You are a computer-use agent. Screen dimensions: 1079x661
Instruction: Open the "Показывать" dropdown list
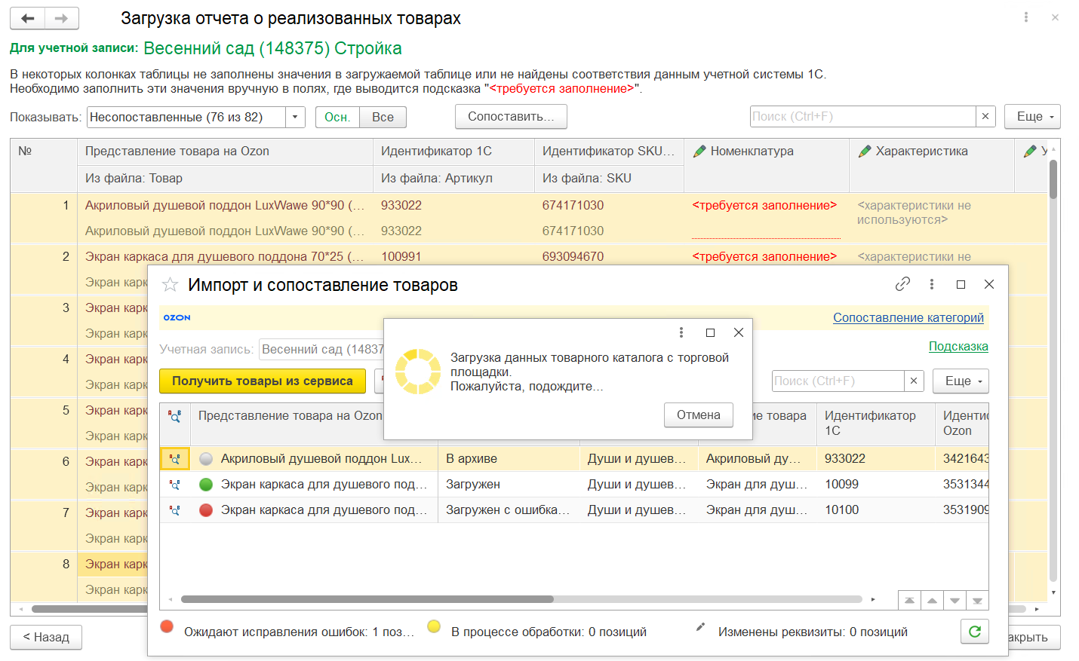[295, 118]
